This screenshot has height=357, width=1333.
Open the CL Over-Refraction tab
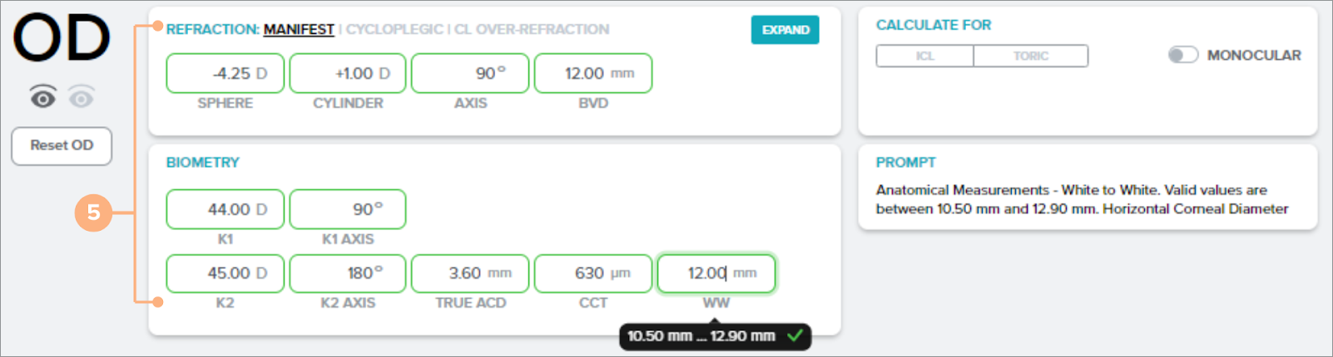point(532,29)
